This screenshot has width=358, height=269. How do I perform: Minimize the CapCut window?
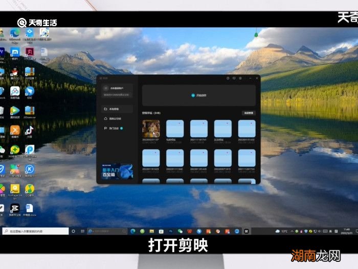[x=251, y=78]
